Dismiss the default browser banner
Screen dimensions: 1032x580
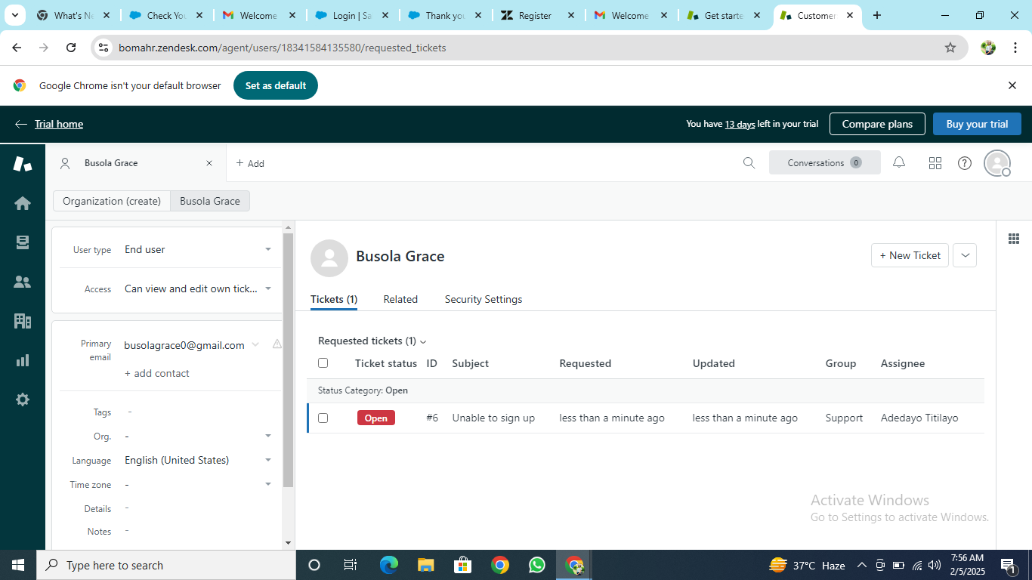tap(1012, 85)
